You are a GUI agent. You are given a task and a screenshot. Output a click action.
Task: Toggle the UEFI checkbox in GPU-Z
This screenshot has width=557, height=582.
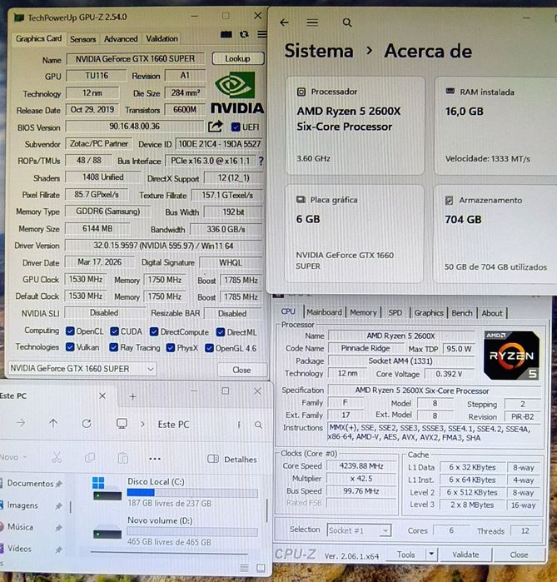(x=236, y=127)
